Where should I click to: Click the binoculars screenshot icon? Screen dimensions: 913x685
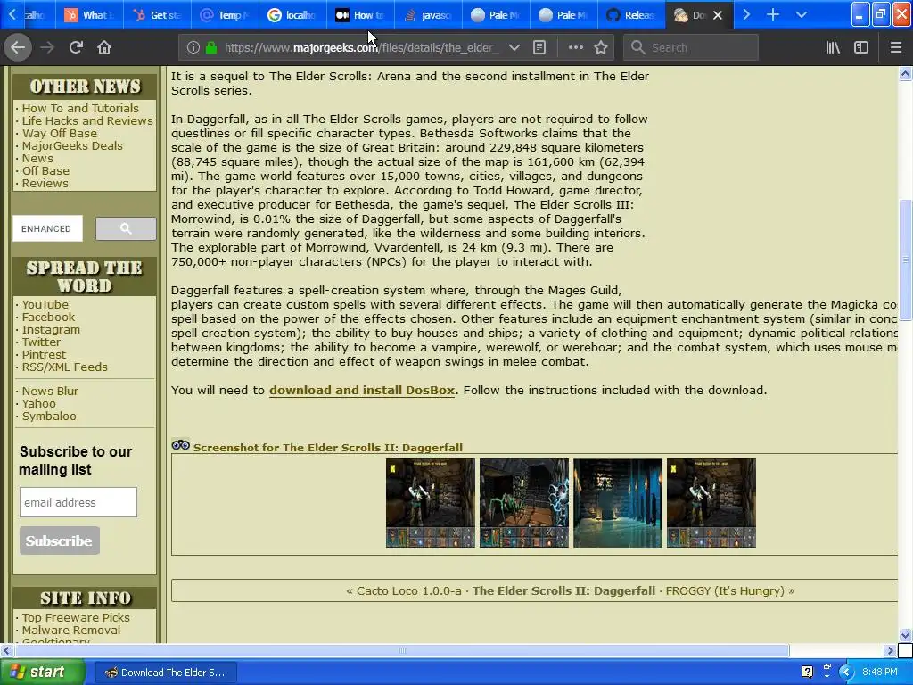pos(180,446)
